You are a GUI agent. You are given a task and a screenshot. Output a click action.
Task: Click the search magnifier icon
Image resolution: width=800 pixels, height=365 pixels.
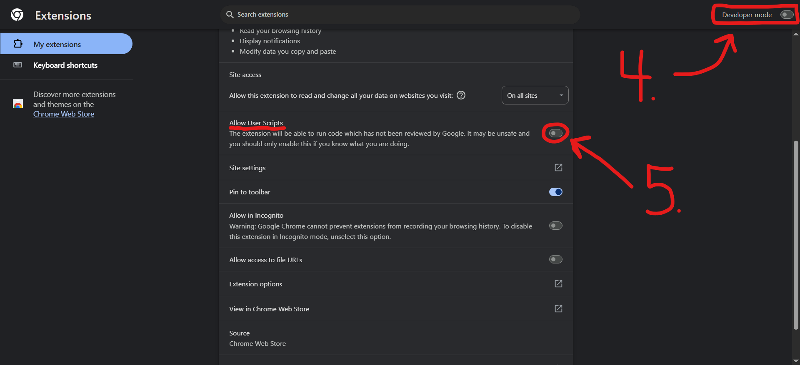coord(230,14)
